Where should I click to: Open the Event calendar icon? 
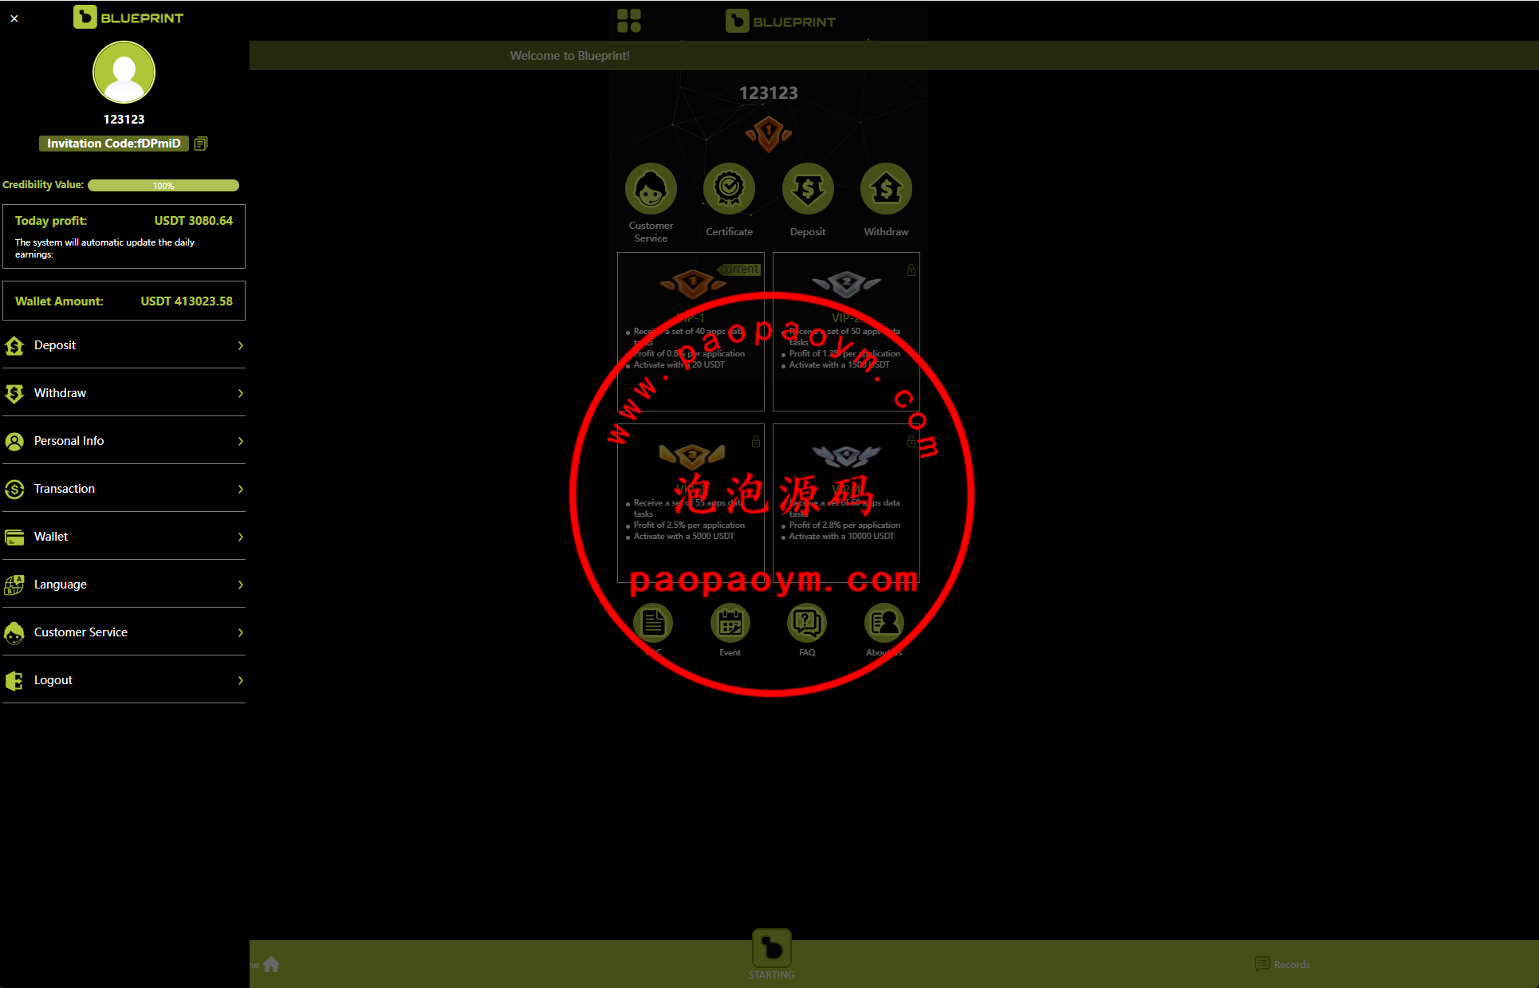click(730, 623)
